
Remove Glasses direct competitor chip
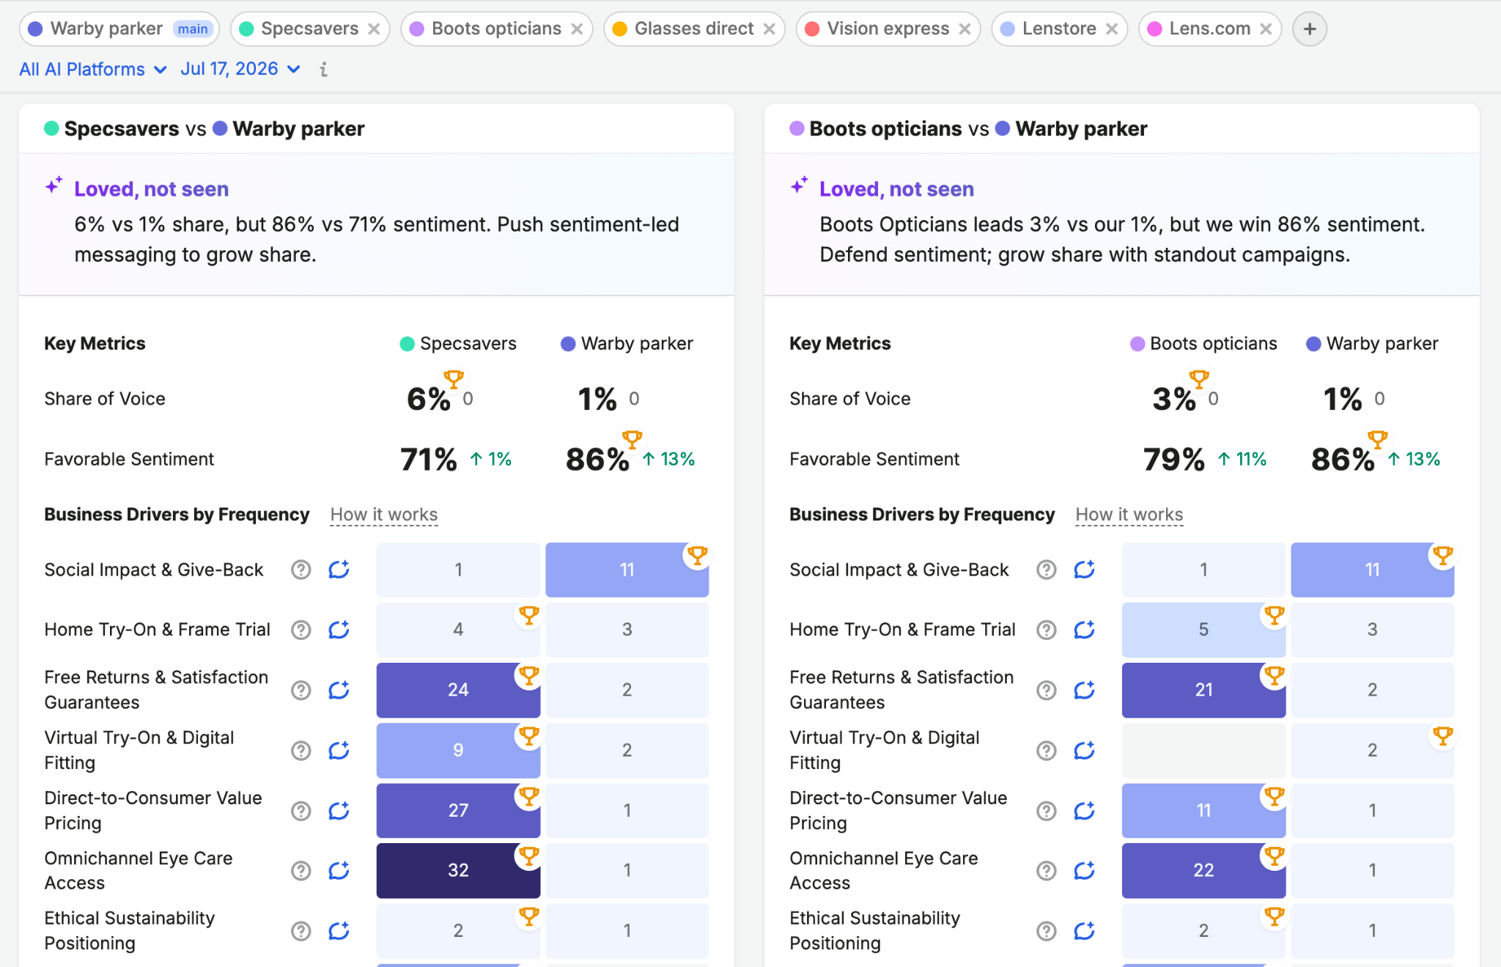point(769,29)
